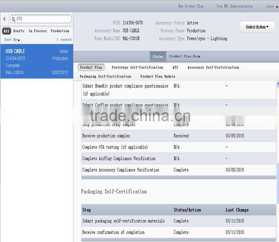Screen dimensions: 279x242
Task: Click the magnifier icon in the search field
Action: coord(13,19)
